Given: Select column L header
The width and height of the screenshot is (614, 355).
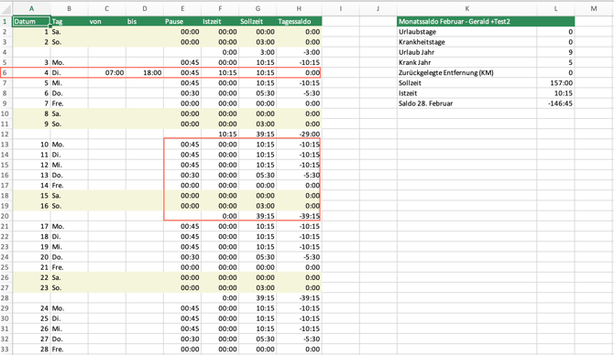Looking at the screenshot, I should [x=555, y=8].
